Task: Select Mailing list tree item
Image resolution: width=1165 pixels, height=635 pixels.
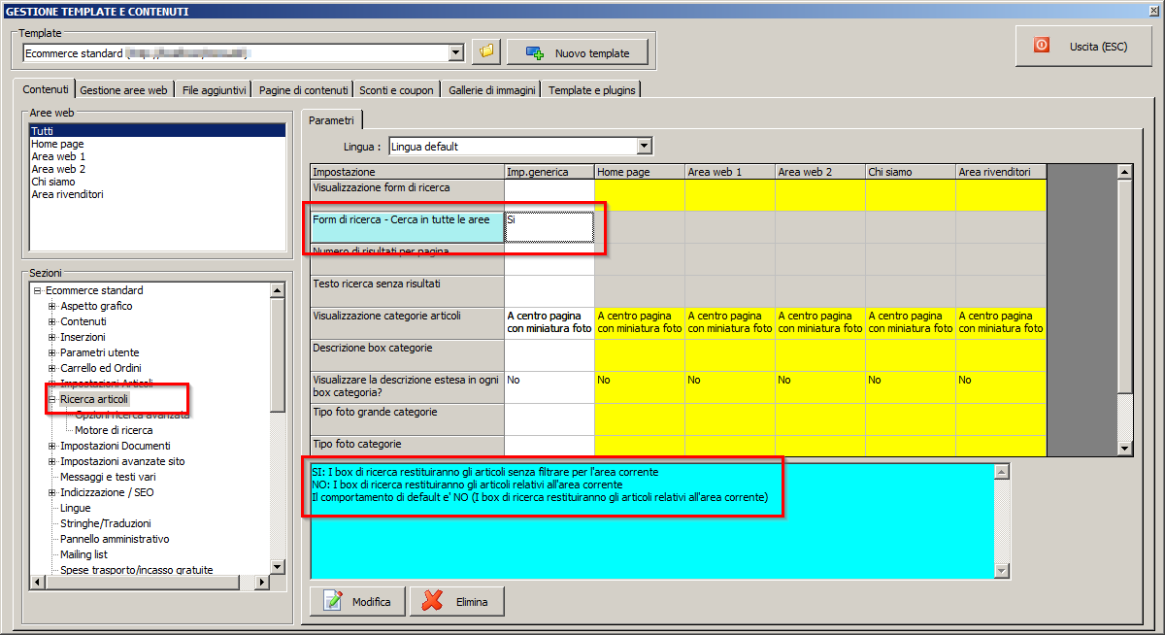Action: (83, 554)
